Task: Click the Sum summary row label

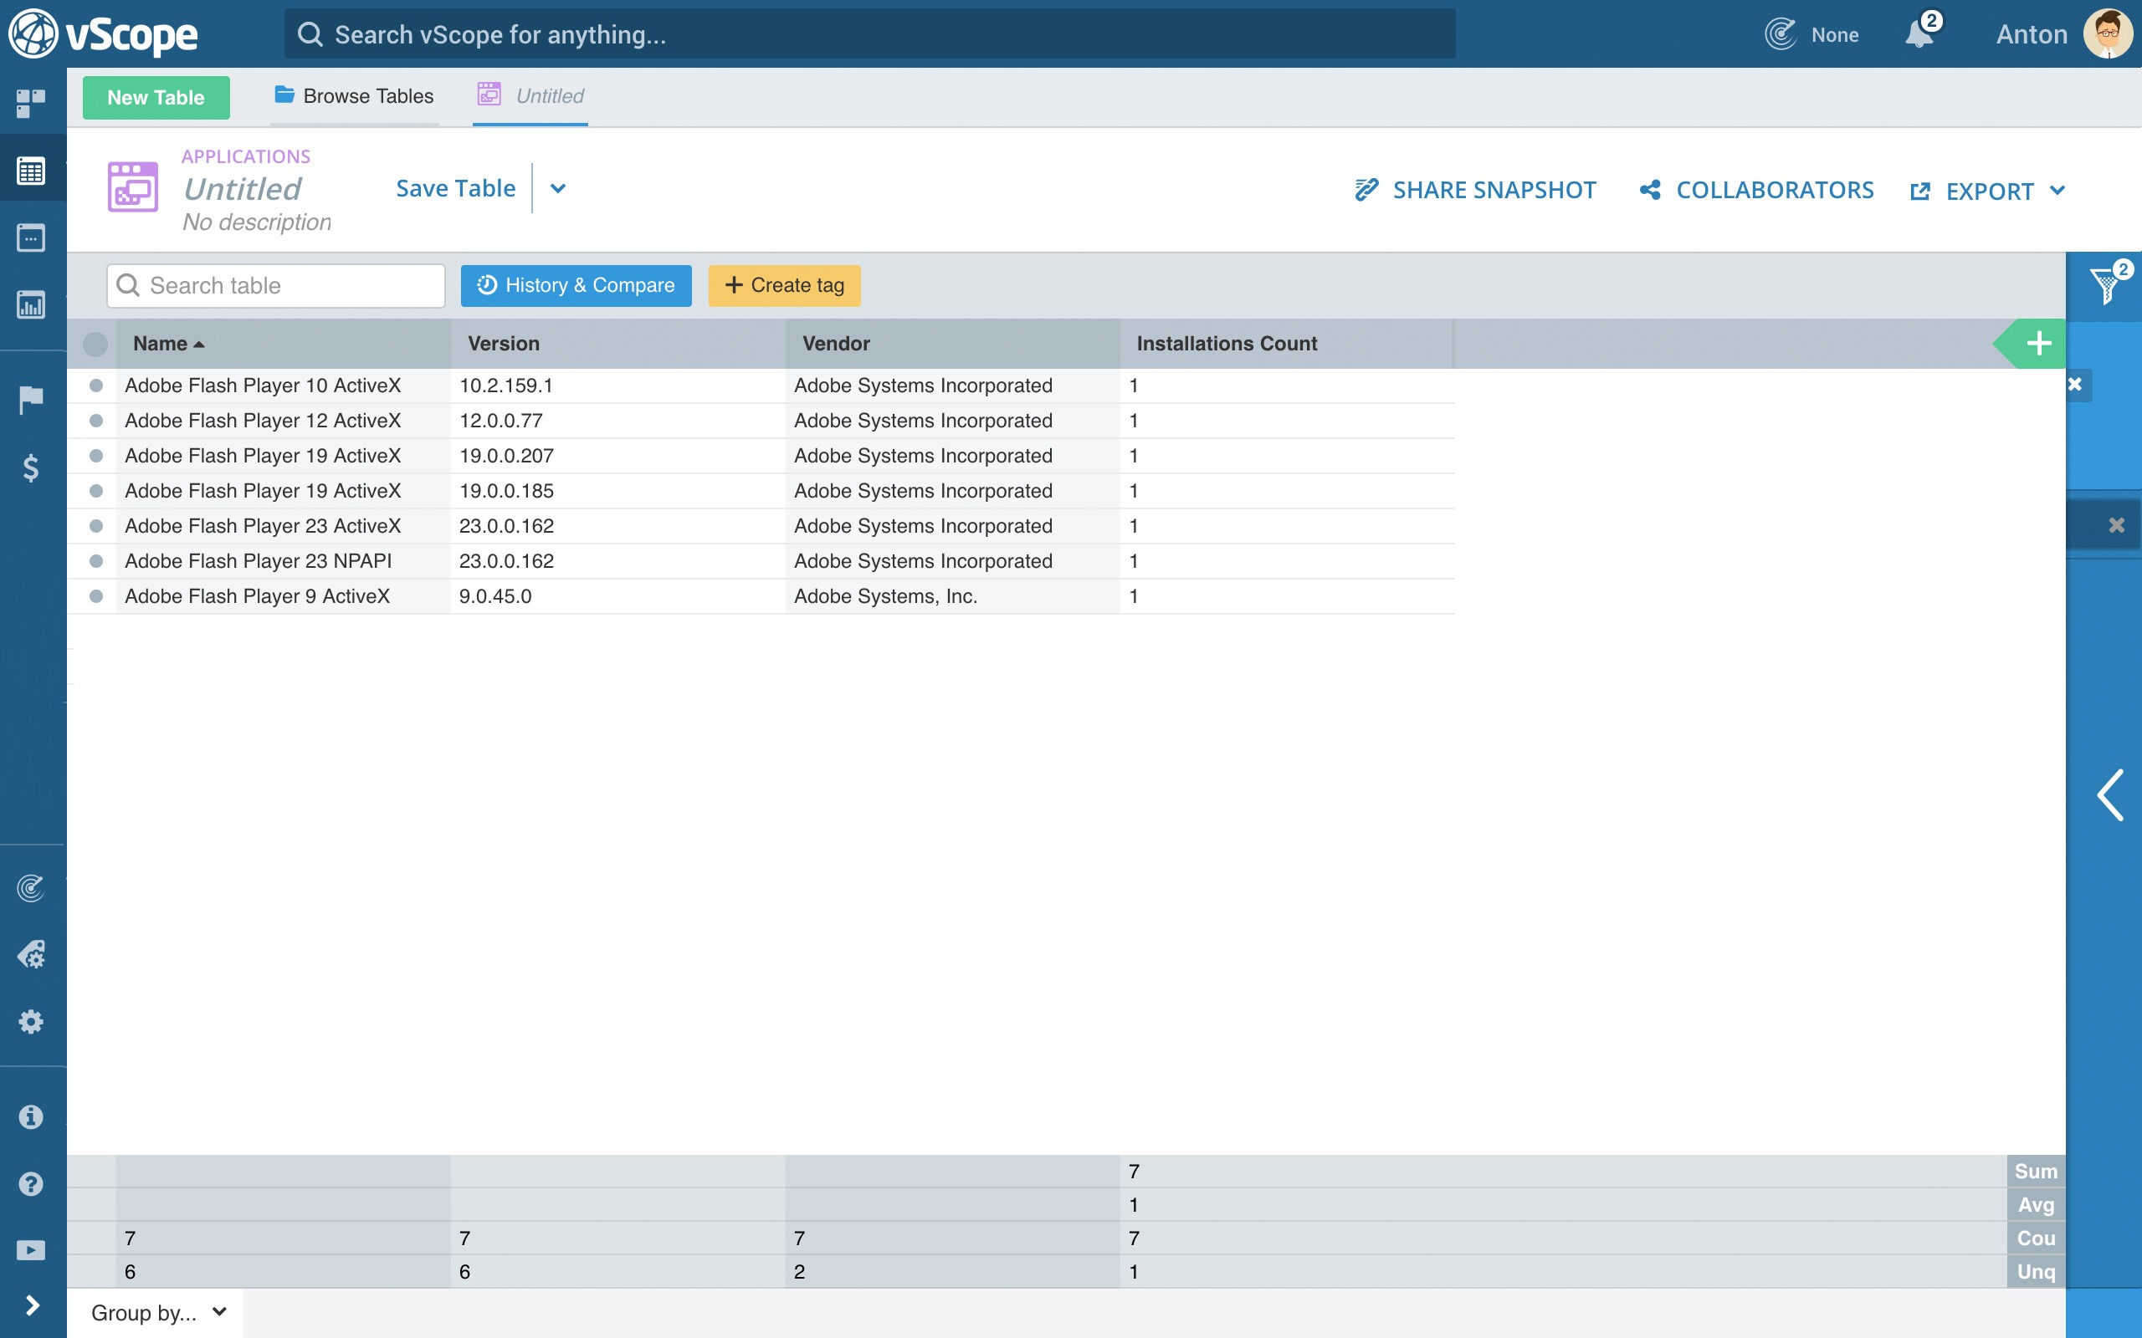Action: pos(2036,1171)
